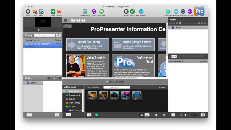
Task: Open the Template menu icon
Action: pyautogui.click(x=168, y=11)
